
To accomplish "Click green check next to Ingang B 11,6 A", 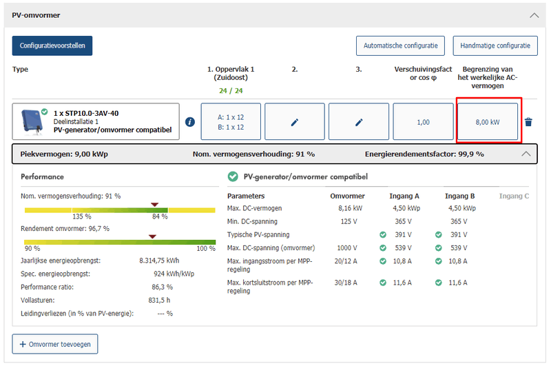I will pos(437,283).
